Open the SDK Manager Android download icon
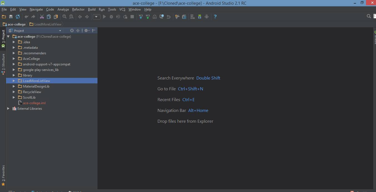Screen dimensions: 376x192 click(x=200, y=17)
